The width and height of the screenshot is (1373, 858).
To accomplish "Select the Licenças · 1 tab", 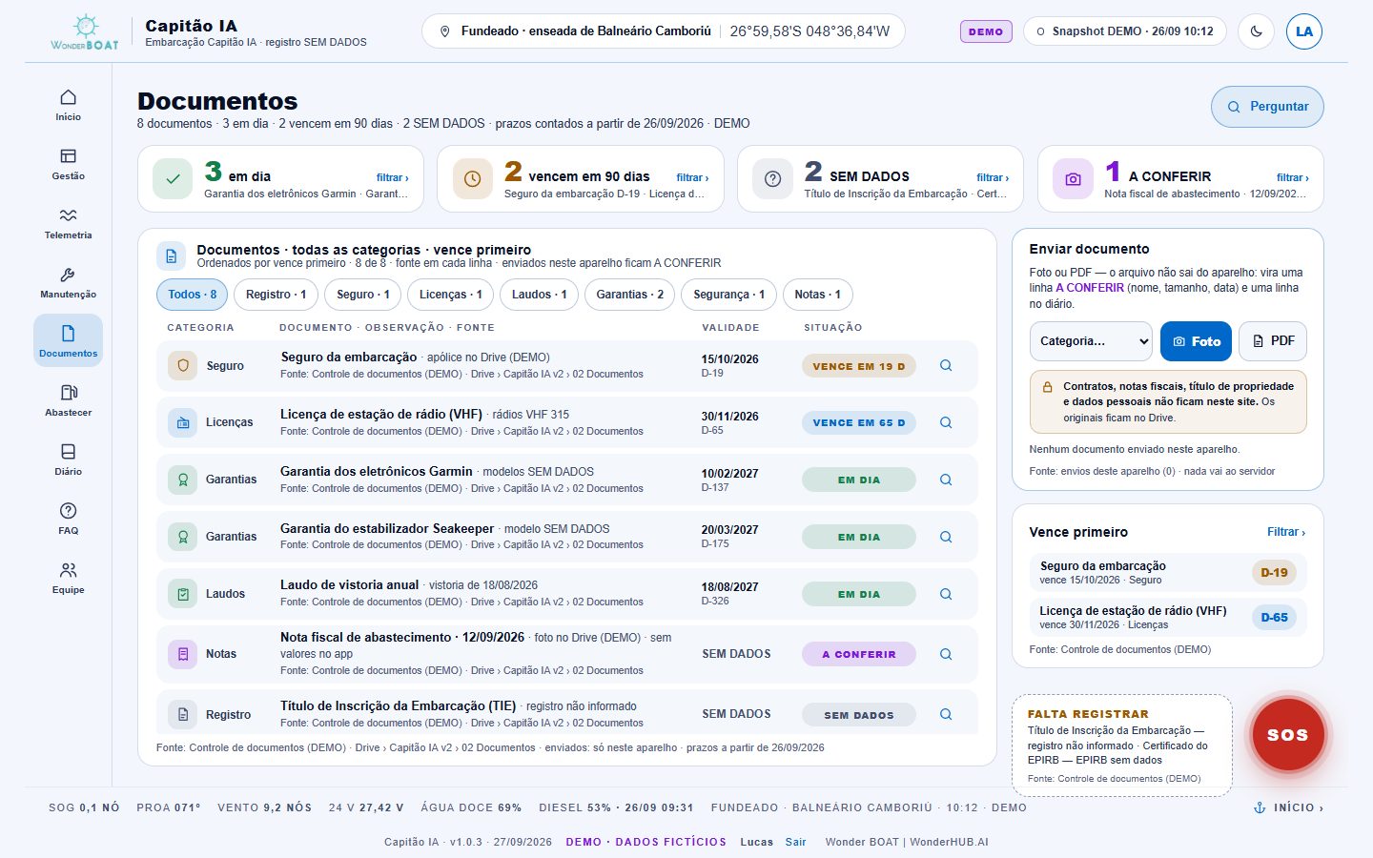I will click(451, 295).
